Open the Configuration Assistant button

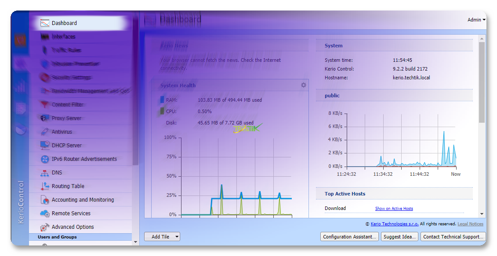[349, 237]
